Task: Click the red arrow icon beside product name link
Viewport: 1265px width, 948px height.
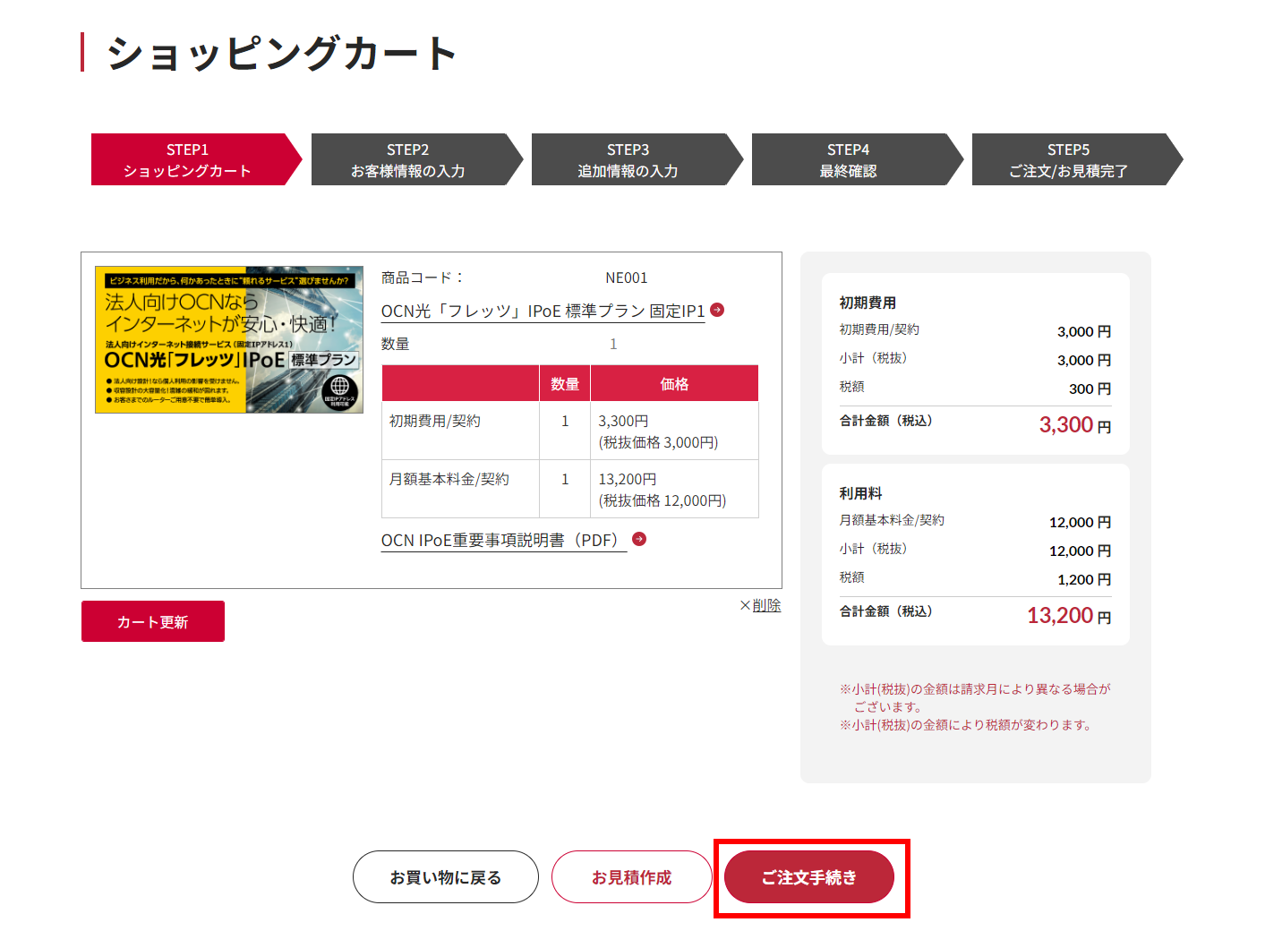Action: (717, 310)
